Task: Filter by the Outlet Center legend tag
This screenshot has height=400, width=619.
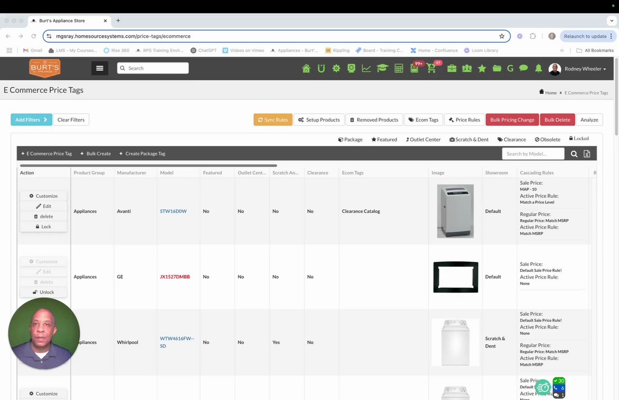Action: pos(423,139)
